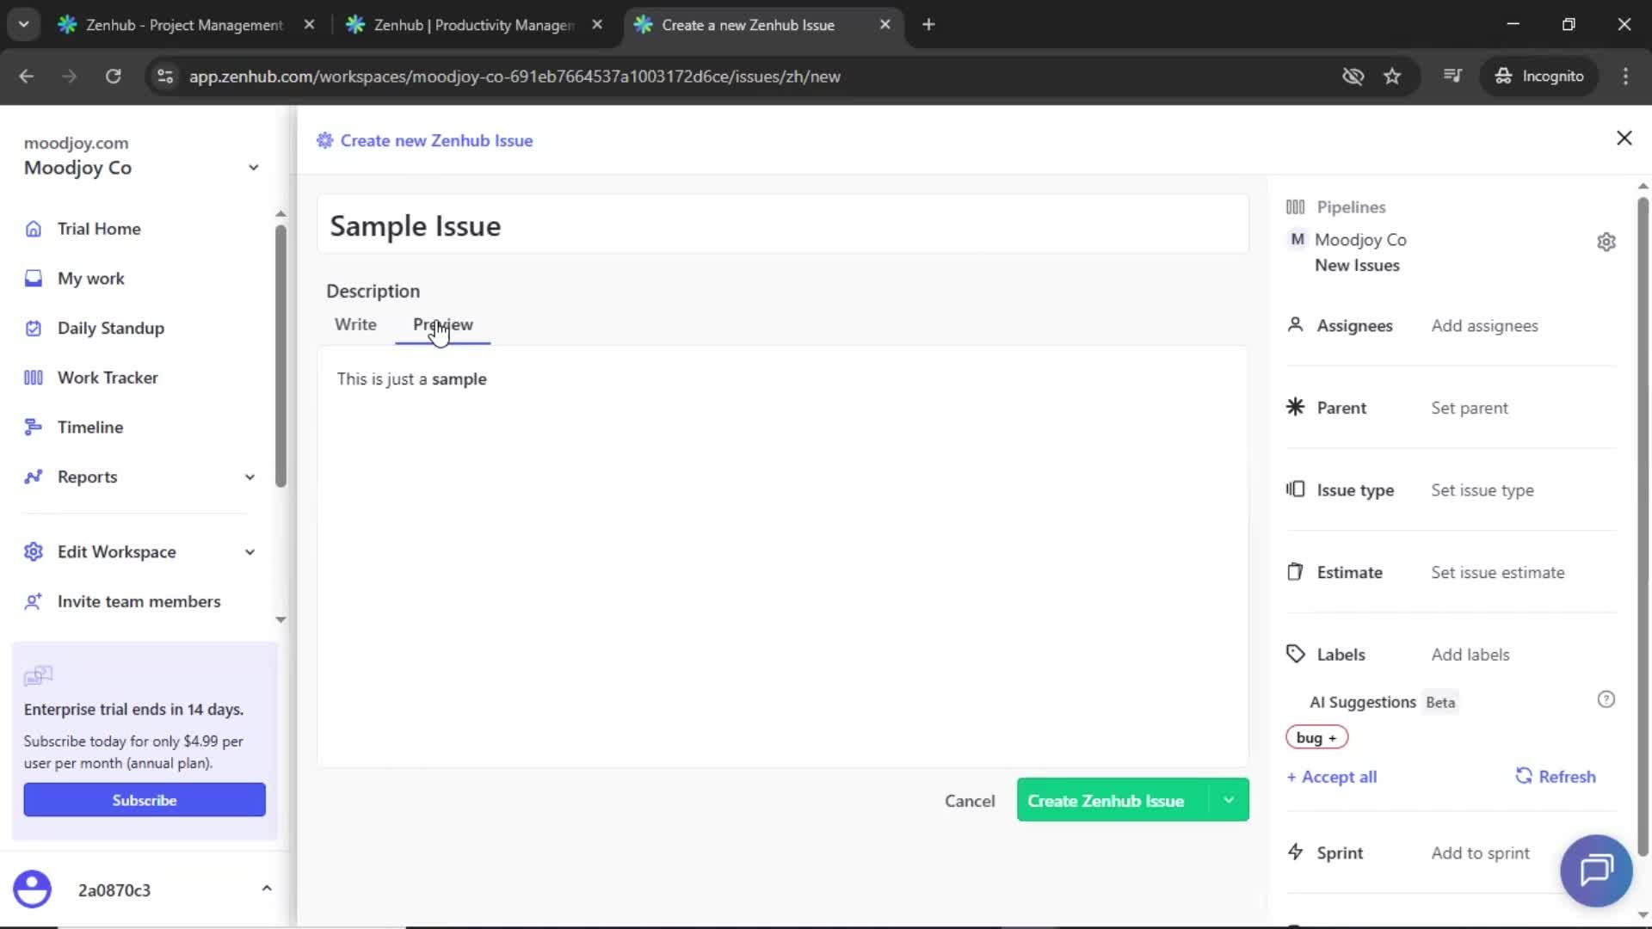Screen dimensions: 1652x929
Task: Bookmark the current page via star icon
Action: tap(1392, 76)
